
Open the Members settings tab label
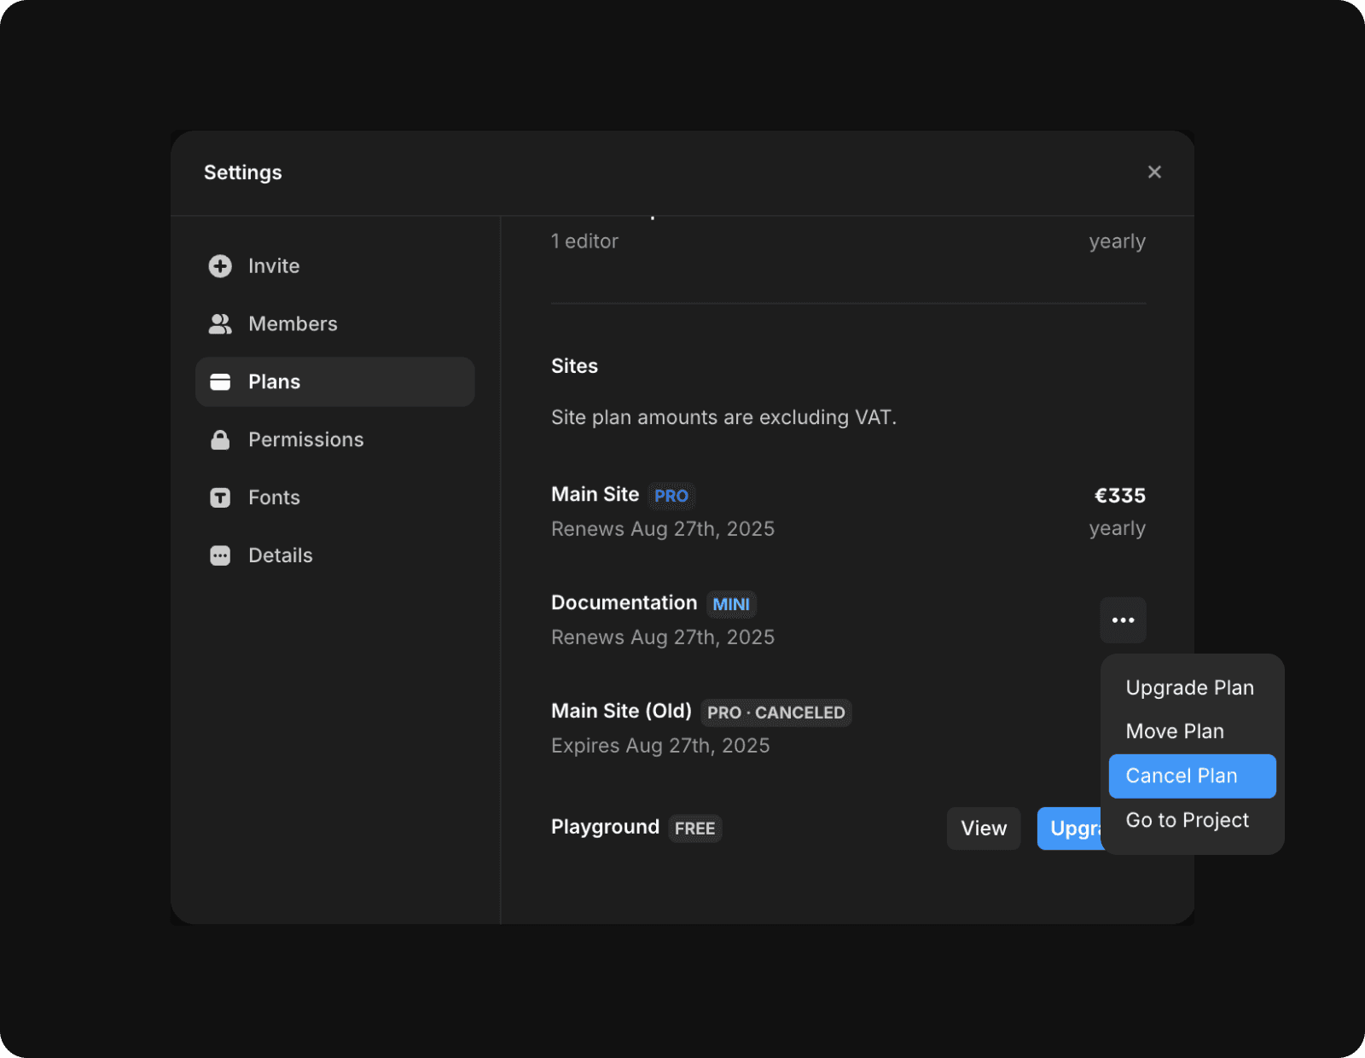(x=293, y=324)
